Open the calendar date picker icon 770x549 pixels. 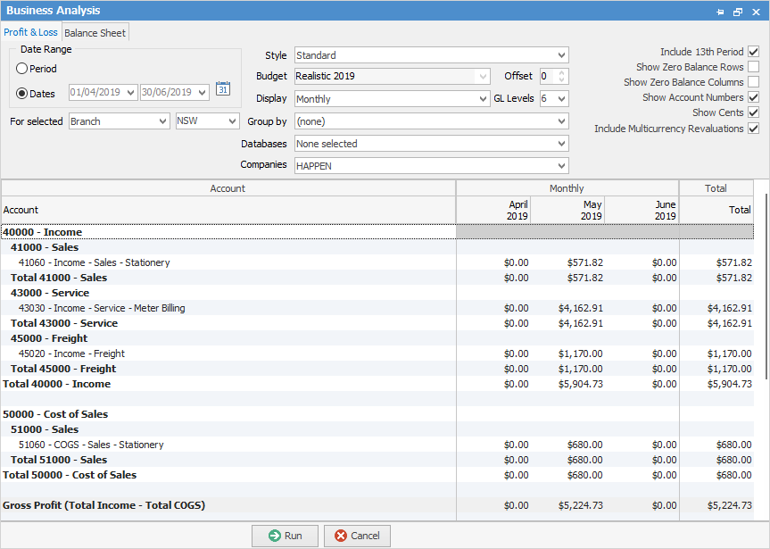(x=223, y=88)
